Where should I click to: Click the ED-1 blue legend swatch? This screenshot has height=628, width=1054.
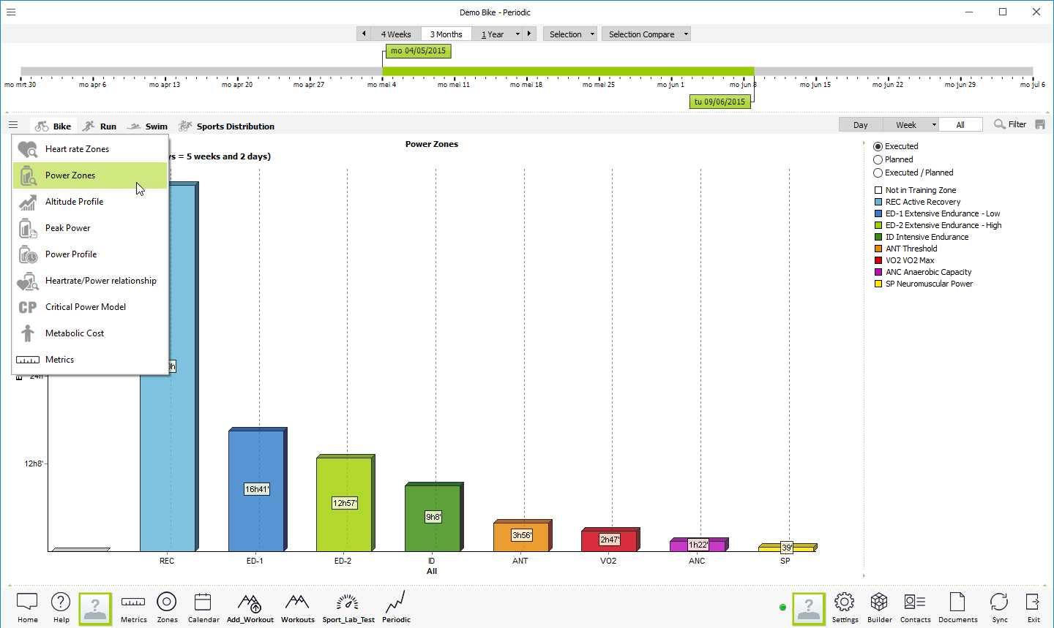coord(878,213)
